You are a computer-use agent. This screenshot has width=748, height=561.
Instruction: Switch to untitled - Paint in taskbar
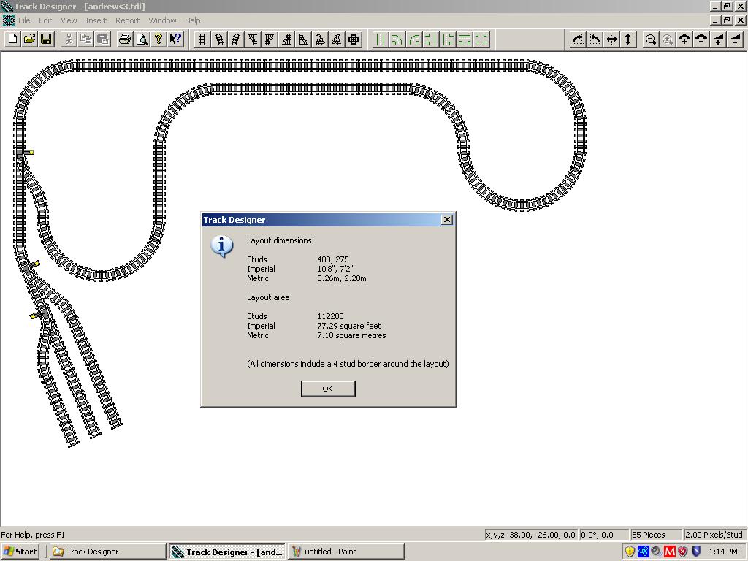pyautogui.click(x=346, y=552)
